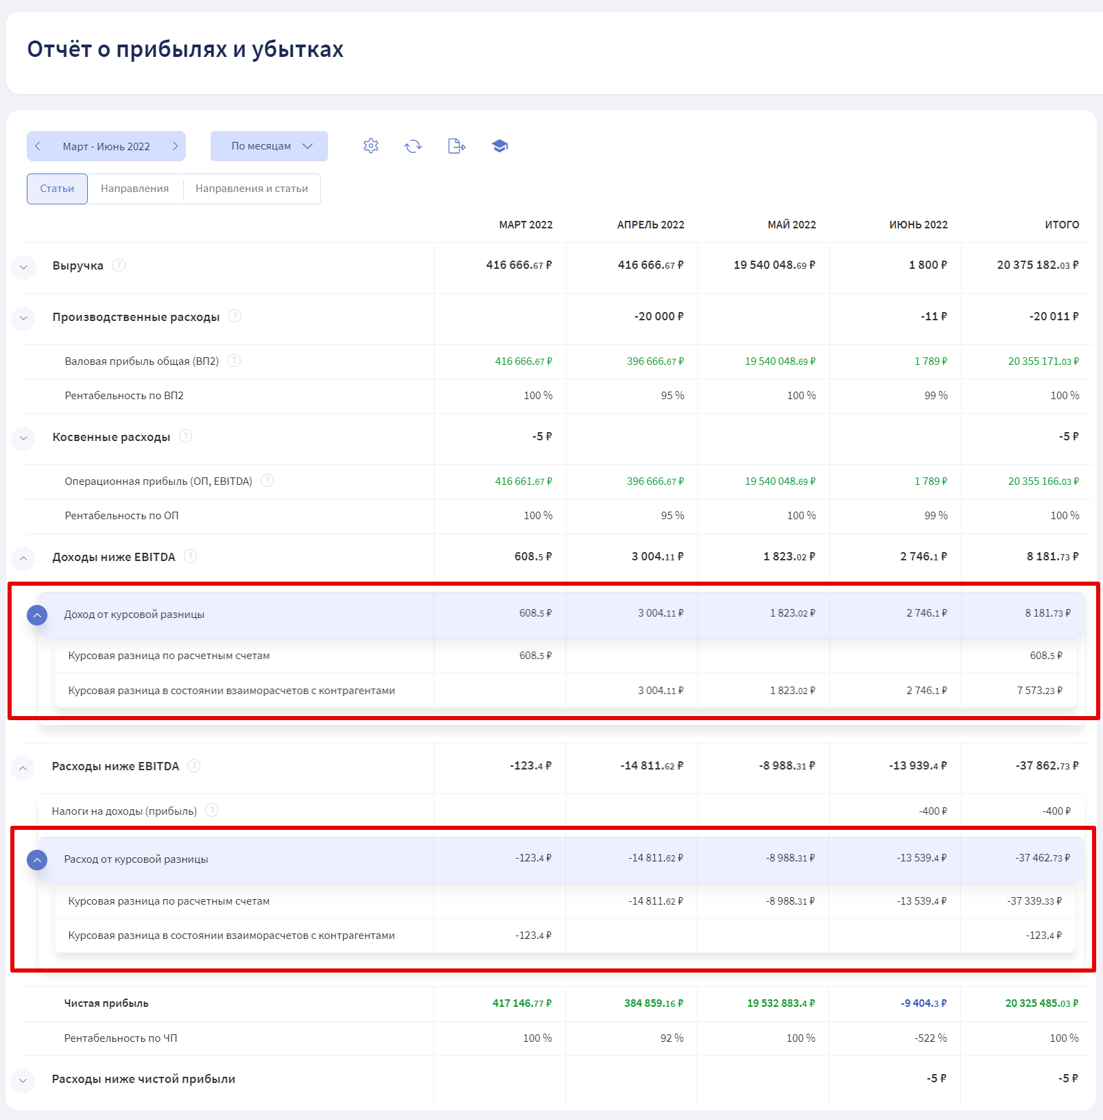Show help hint for Косвенные расходы

tap(185, 436)
